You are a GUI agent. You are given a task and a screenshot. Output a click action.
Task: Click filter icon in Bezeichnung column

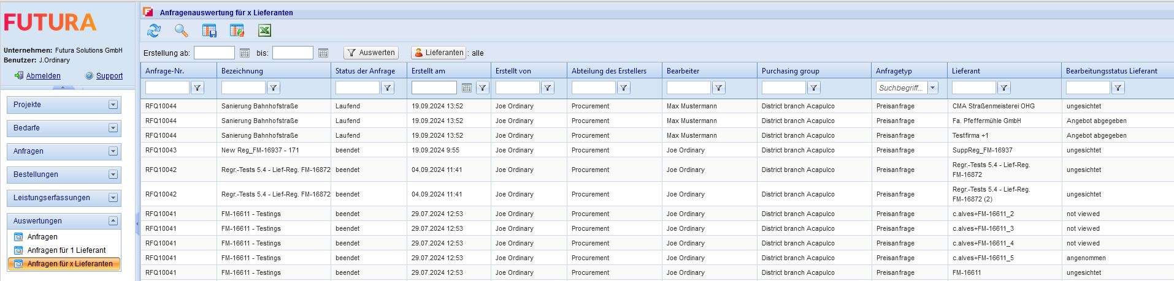tap(274, 88)
